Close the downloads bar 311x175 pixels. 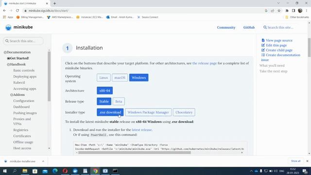tap(307, 161)
